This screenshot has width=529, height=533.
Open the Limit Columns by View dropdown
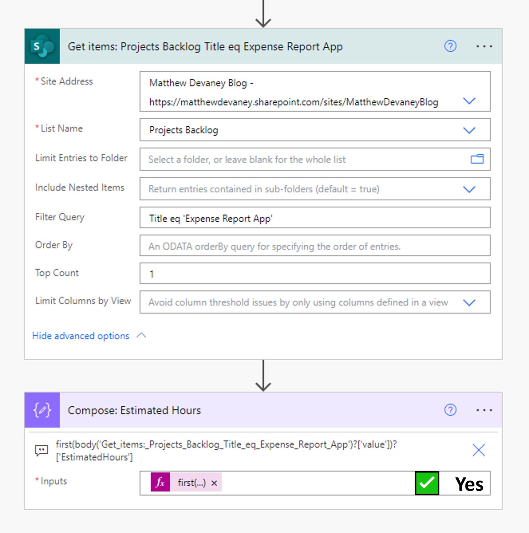(x=469, y=302)
